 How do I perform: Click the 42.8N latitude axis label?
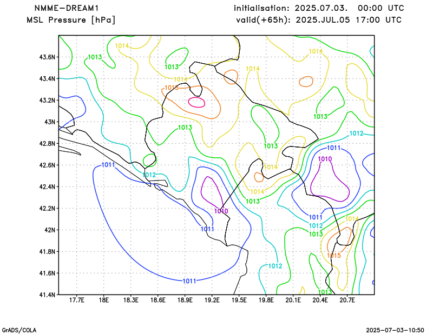(47, 144)
